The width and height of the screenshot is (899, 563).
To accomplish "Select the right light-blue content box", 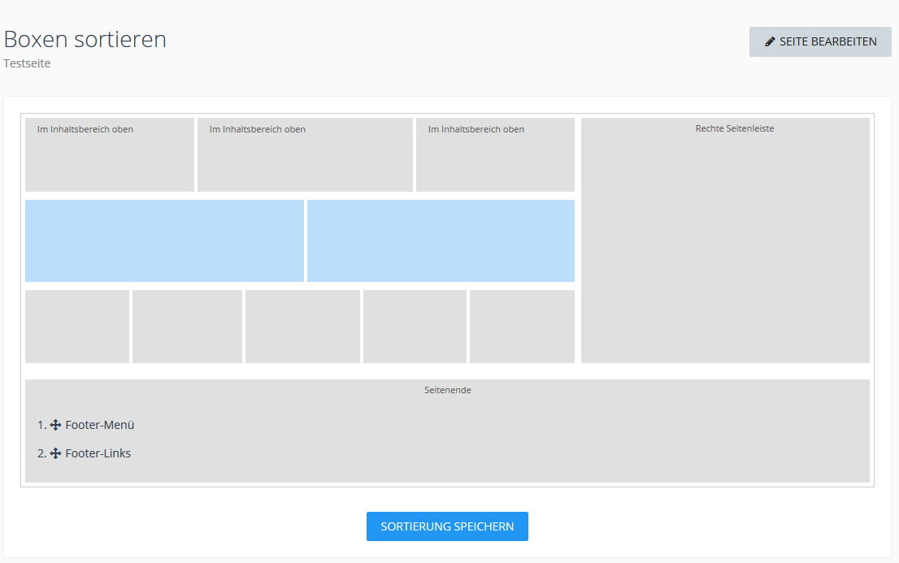I will click(x=441, y=240).
